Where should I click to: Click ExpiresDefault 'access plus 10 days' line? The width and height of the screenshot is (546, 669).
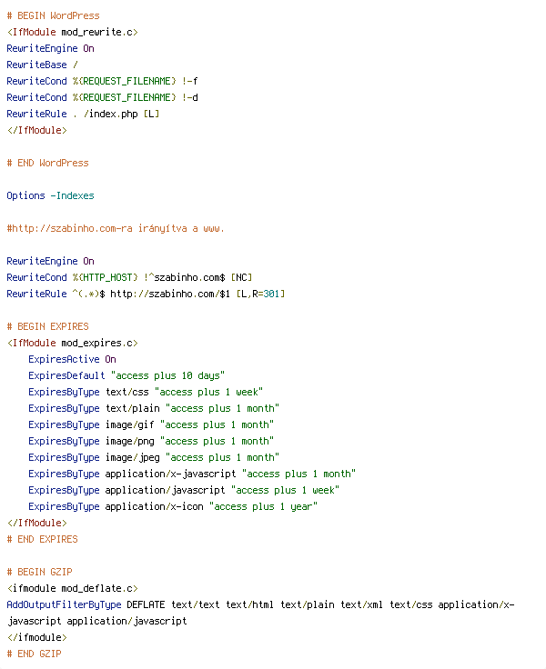point(126,376)
